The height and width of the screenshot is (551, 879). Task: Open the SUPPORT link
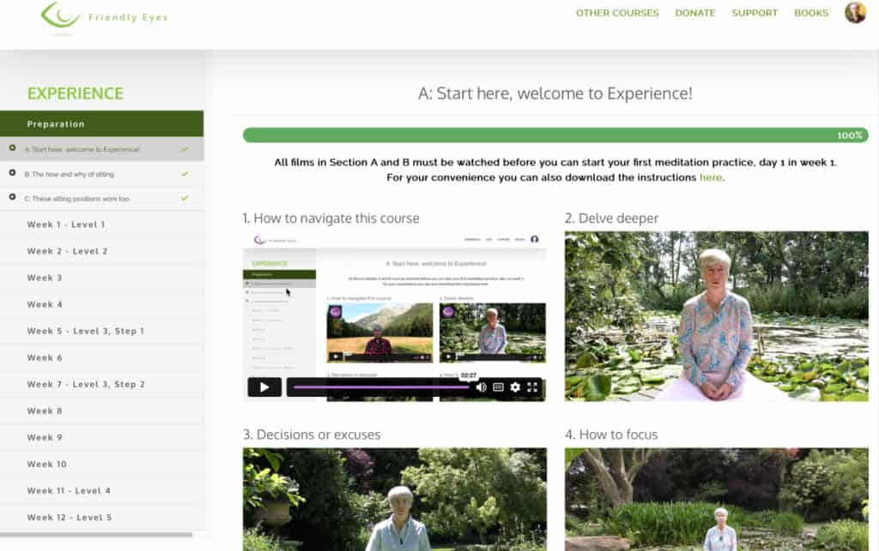point(755,13)
